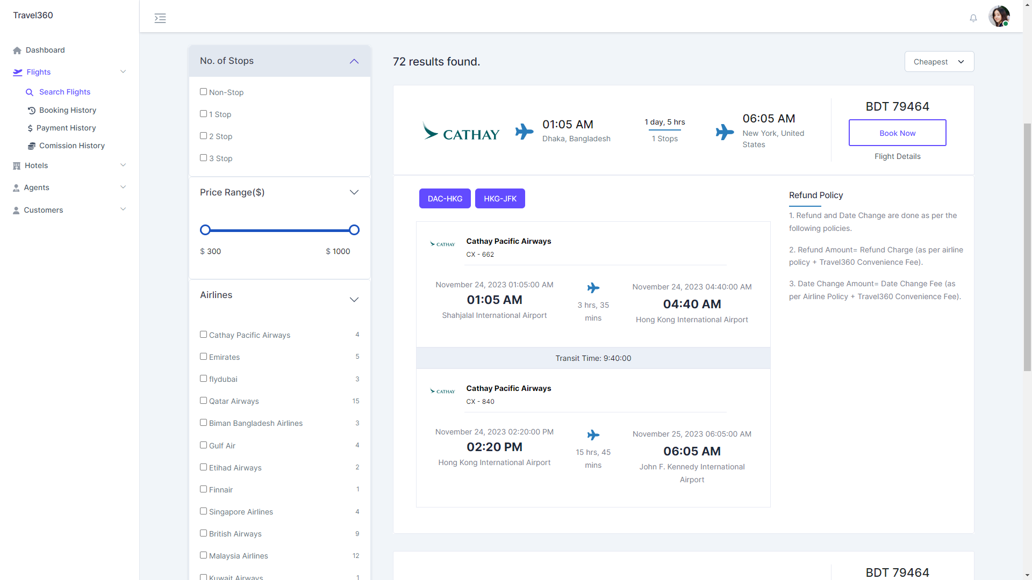Viewport: 1032px width, 580px height.
Task: Open the Flight Details link
Action: tap(897, 157)
